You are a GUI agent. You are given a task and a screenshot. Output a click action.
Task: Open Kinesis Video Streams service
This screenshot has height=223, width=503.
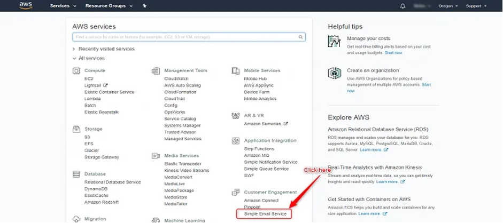pyautogui.click(x=187, y=171)
